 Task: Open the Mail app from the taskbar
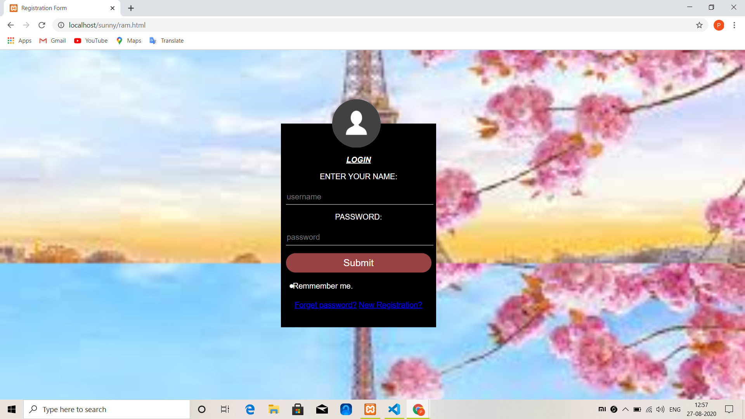pyautogui.click(x=322, y=409)
